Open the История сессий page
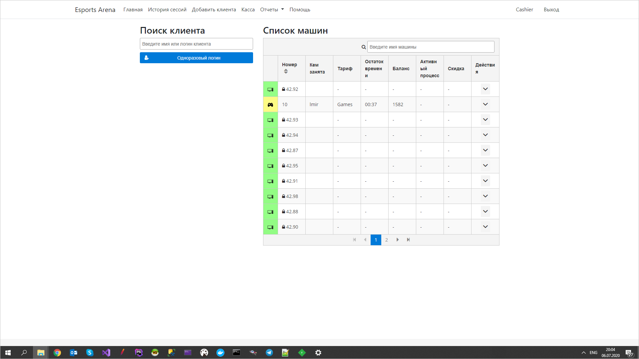639x359 pixels. tap(167, 10)
